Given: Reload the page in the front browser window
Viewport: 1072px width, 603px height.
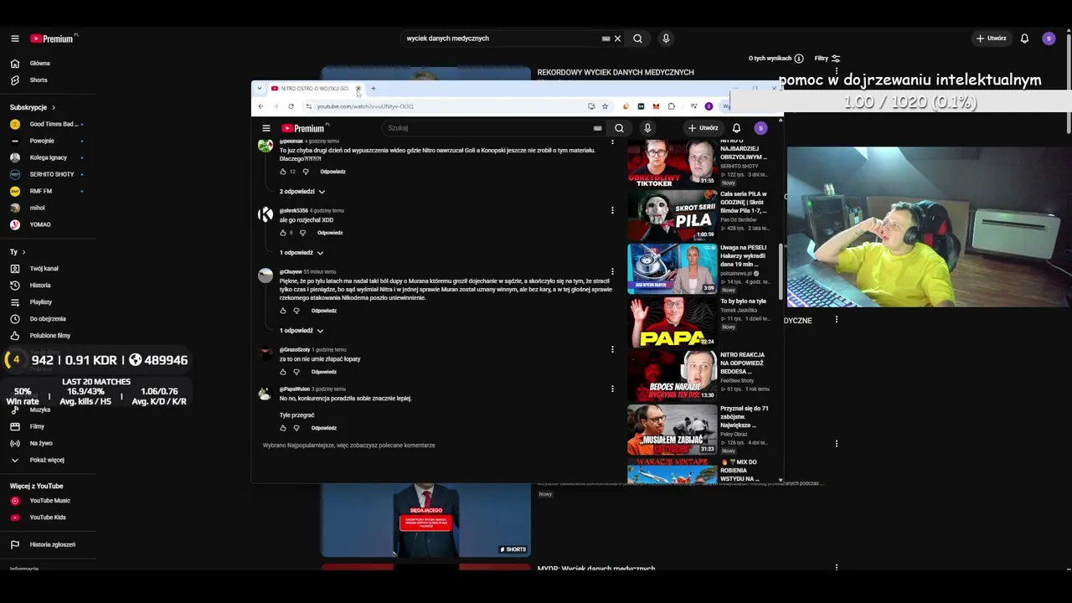Looking at the screenshot, I should pos(291,106).
